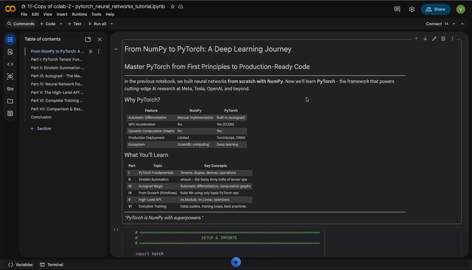Check the cloud save status icon

[x=181, y=6]
